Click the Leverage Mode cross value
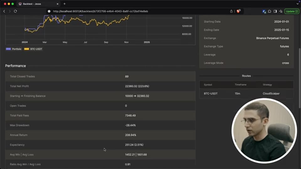301x169 pixels. tap(285, 63)
